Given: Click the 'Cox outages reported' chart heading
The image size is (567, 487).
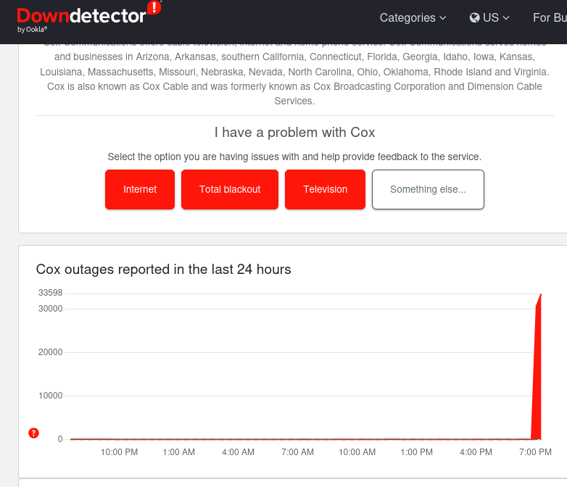Looking at the screenshot, I should (163, 270).
